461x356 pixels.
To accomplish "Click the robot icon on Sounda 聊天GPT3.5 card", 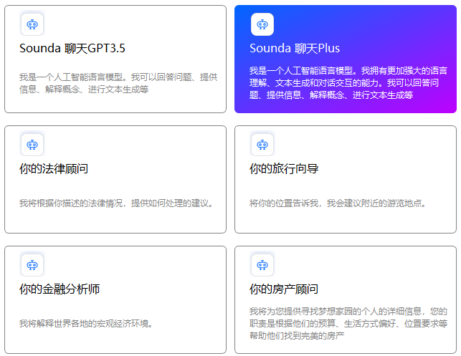I will click(32, 24).
